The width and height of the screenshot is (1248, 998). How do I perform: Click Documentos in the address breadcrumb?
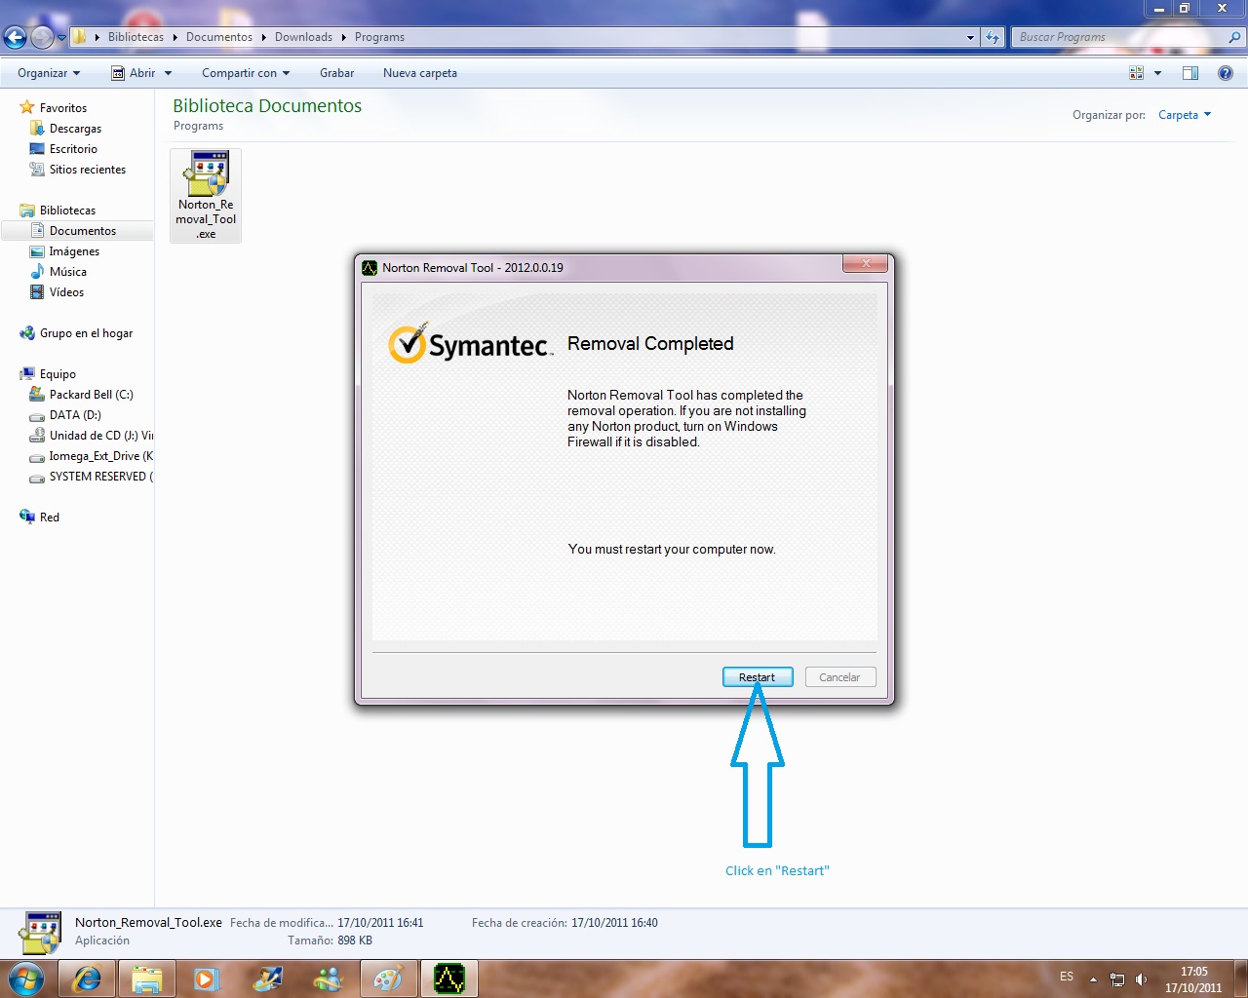219,37
